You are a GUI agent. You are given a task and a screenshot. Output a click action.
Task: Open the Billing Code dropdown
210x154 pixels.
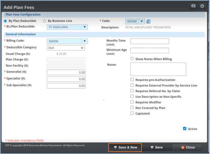point(84,41)
